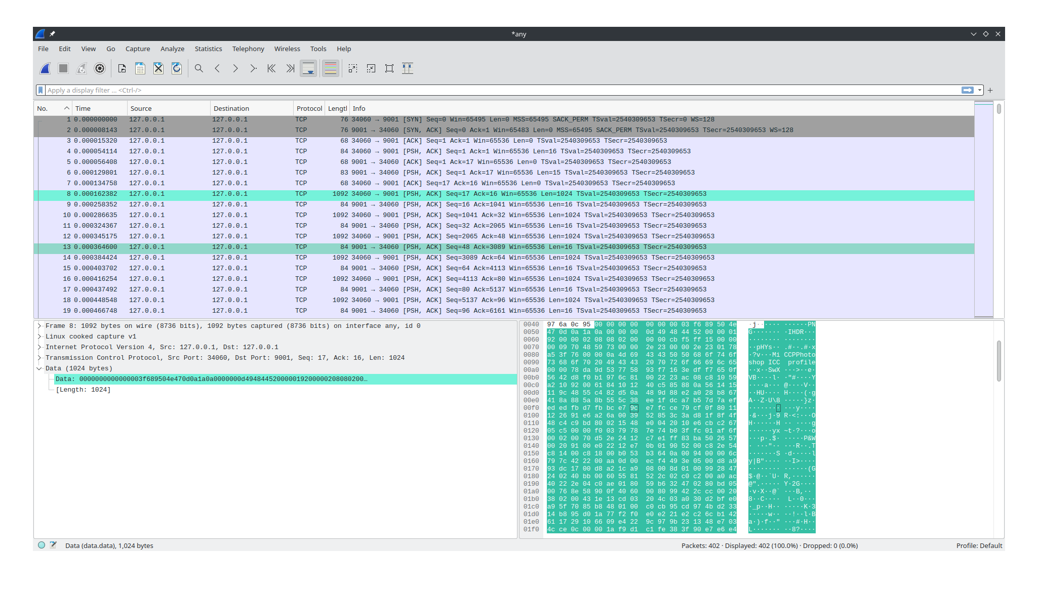Expand Linux cooked capture v1
Viewport: 1038px width, 590px height.
[x=39, y=336]
